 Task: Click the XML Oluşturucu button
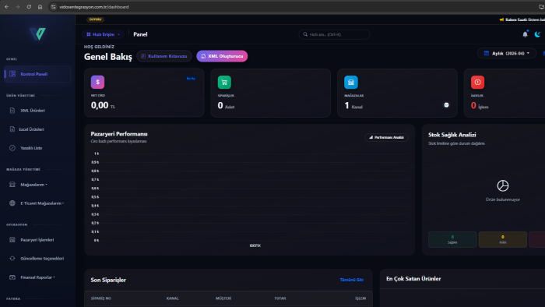coord(222,56)
